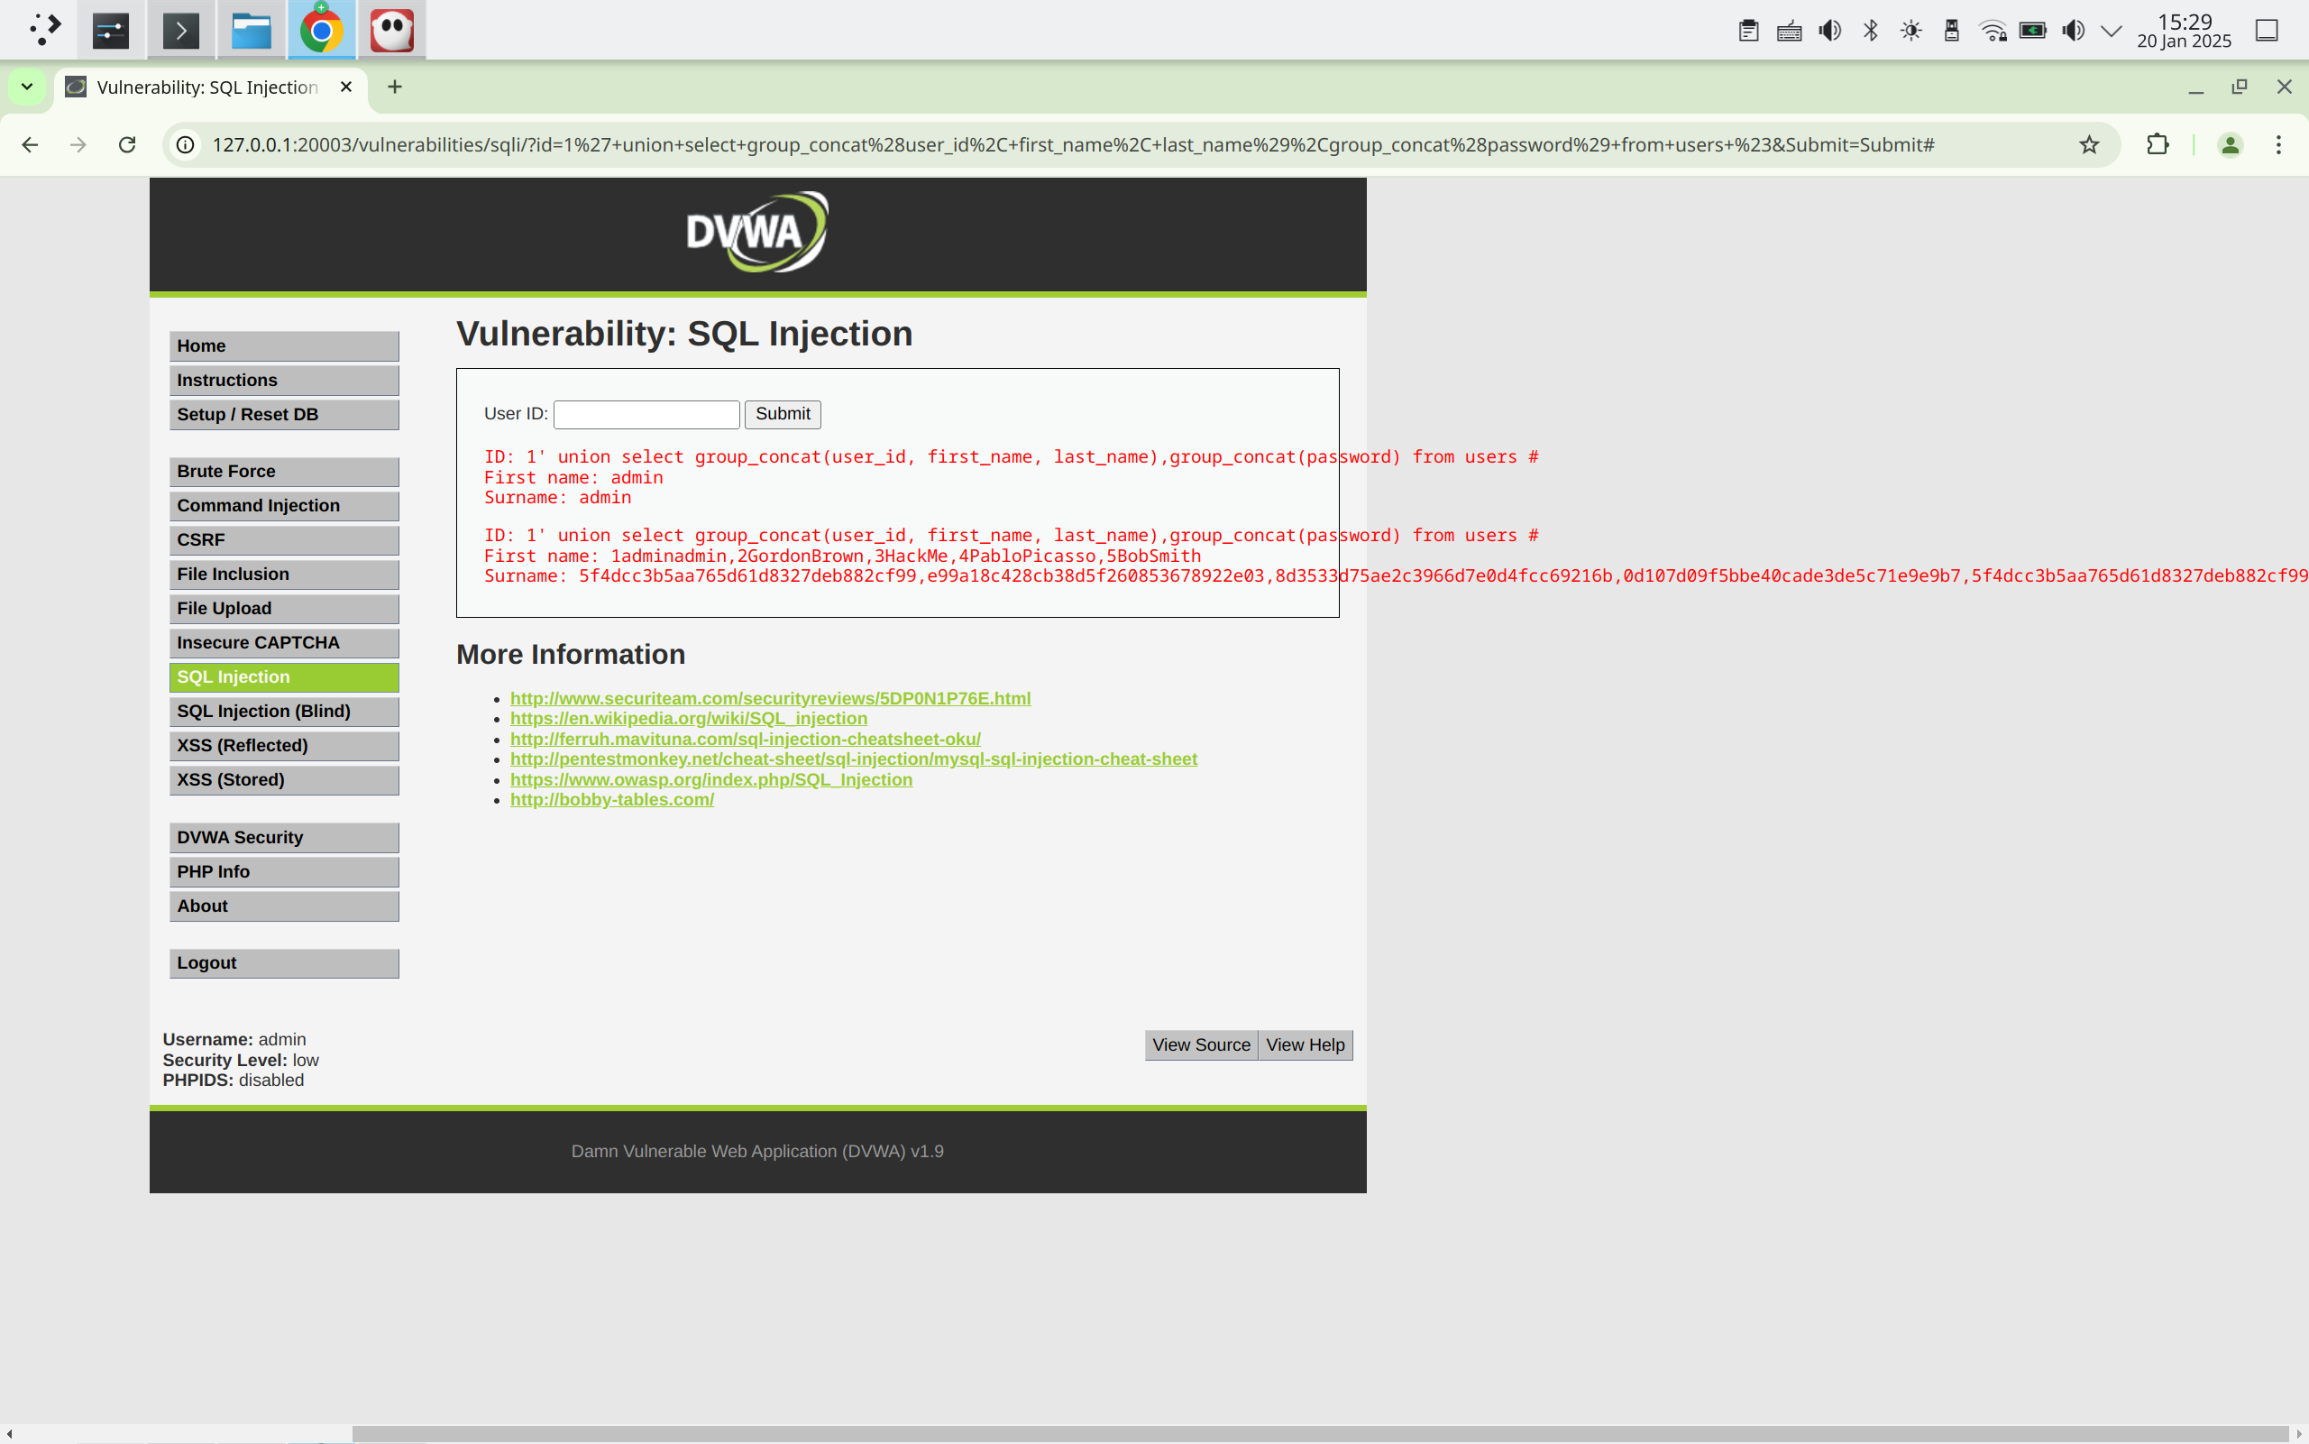Click the Chrome reload page icon
Image resolution: width=2309 pixels, height=1444 pixels.
point(127,144)
